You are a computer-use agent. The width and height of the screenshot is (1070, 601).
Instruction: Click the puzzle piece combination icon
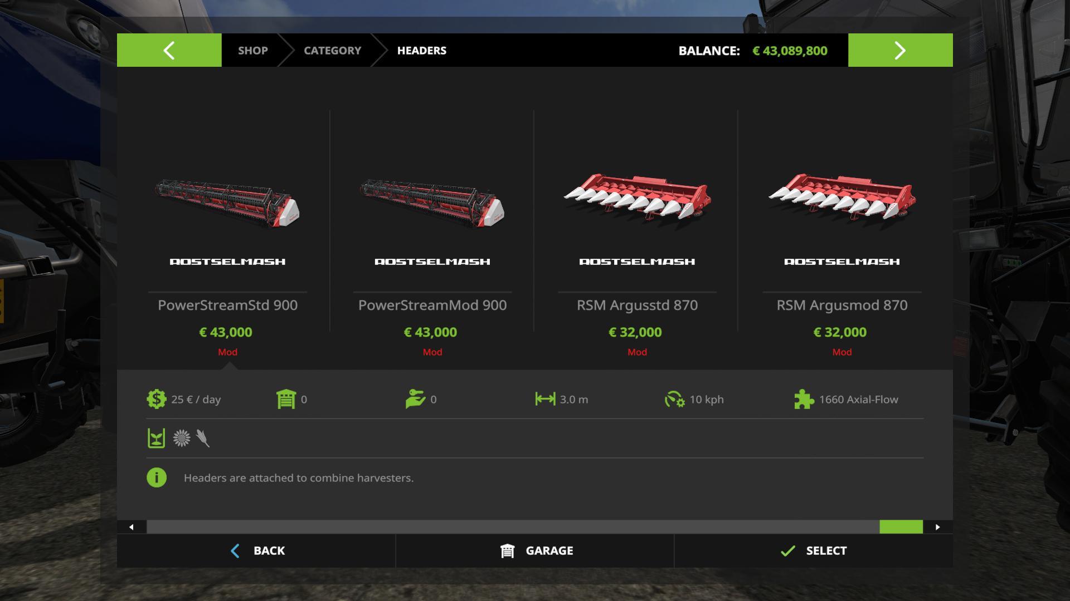click(804, 399)
